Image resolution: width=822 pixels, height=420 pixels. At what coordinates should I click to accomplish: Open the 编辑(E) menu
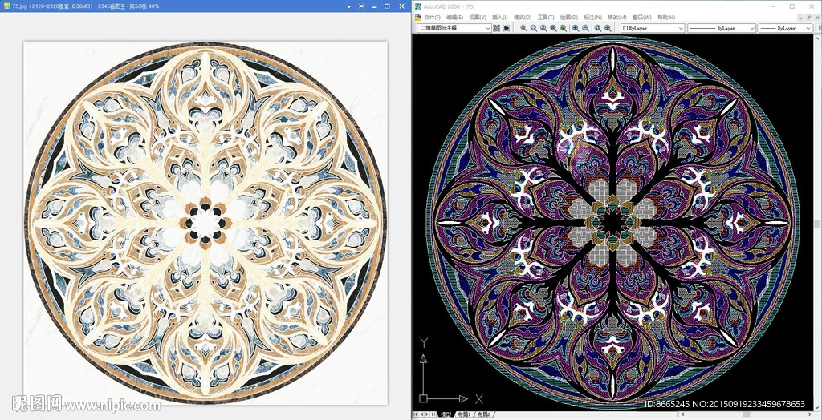click(455, 18)
